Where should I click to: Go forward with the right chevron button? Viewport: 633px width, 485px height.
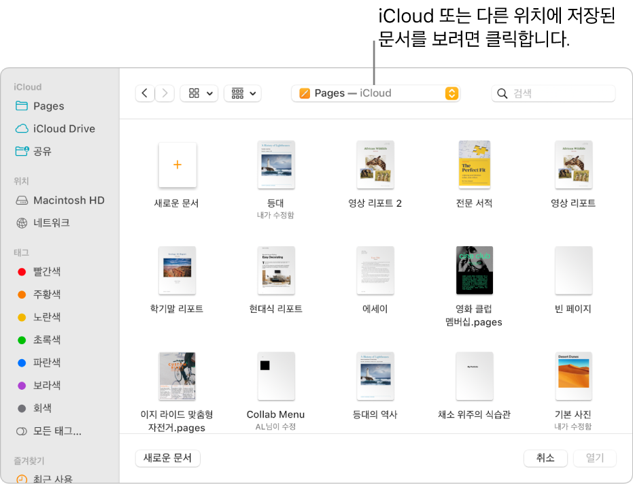click(165, 93)
